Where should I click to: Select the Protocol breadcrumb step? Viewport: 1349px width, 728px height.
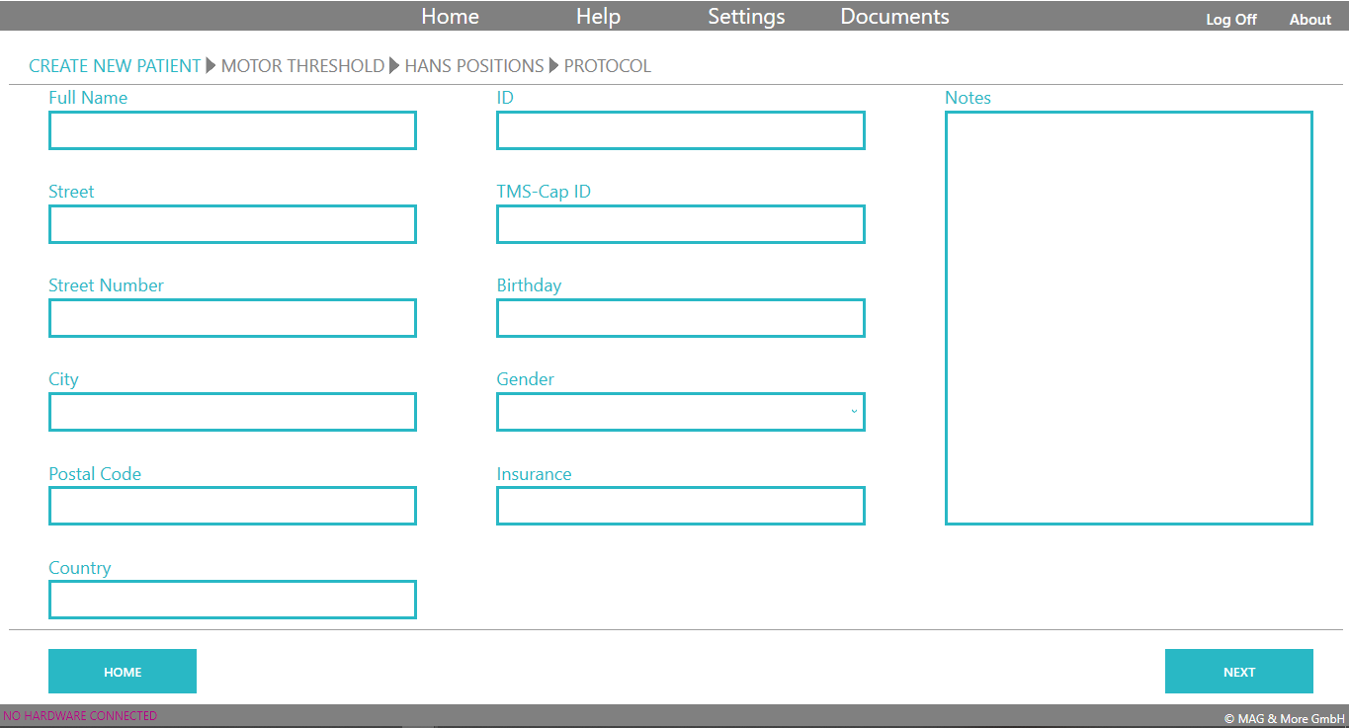pyautogui.click(x=607, y=66)
